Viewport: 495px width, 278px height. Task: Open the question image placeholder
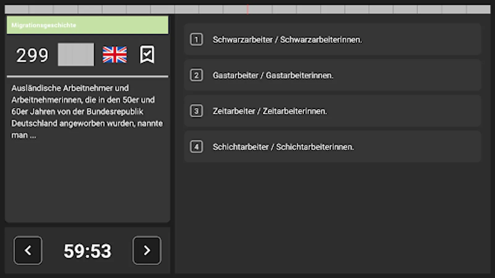[76, 55]
